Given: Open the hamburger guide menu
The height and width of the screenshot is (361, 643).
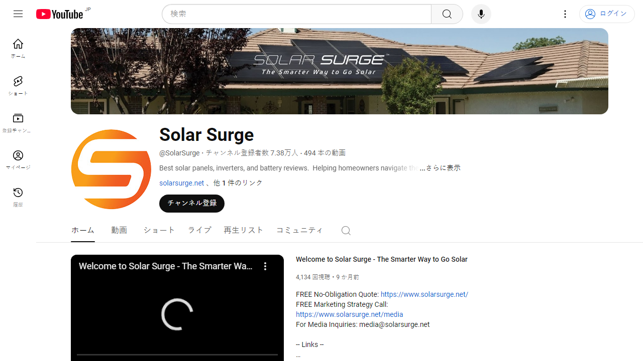Looking at the screenshot, I should (x=18, y=14).
